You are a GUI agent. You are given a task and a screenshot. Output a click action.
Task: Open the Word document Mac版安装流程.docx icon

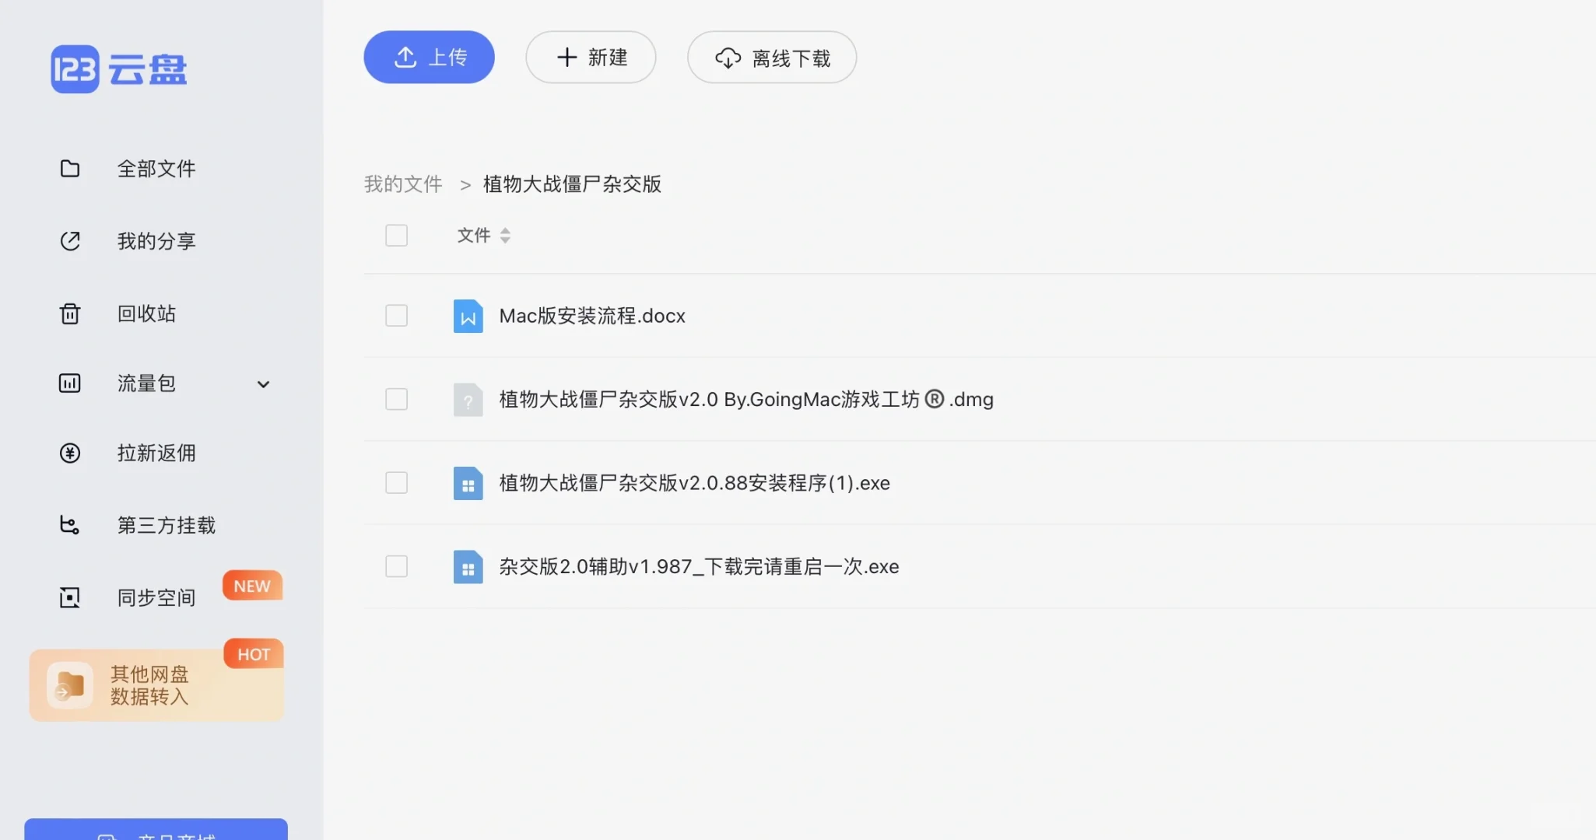[x=468, y=316]
